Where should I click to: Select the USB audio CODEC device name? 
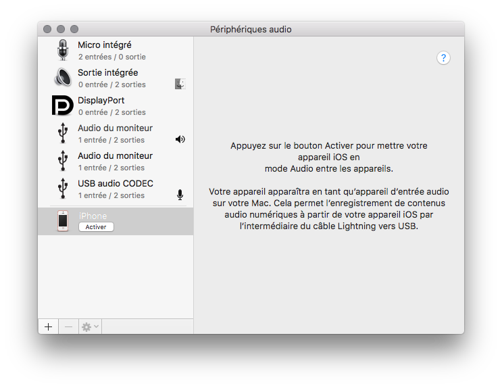116,184
